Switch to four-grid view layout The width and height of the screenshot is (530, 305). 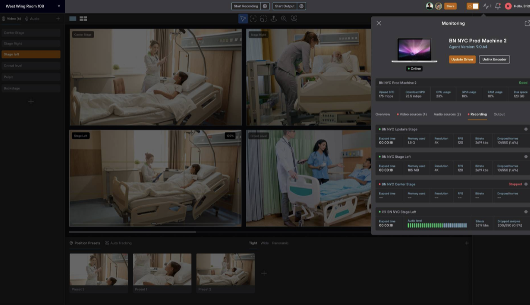[x=83, y=19]
